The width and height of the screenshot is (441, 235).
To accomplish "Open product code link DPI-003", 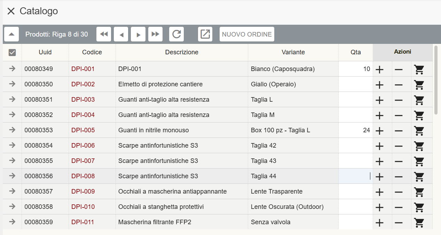I will click(x=83, y=100).
